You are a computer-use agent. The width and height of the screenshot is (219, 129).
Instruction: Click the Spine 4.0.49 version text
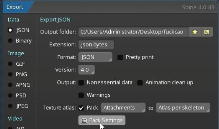coord(198,7)
